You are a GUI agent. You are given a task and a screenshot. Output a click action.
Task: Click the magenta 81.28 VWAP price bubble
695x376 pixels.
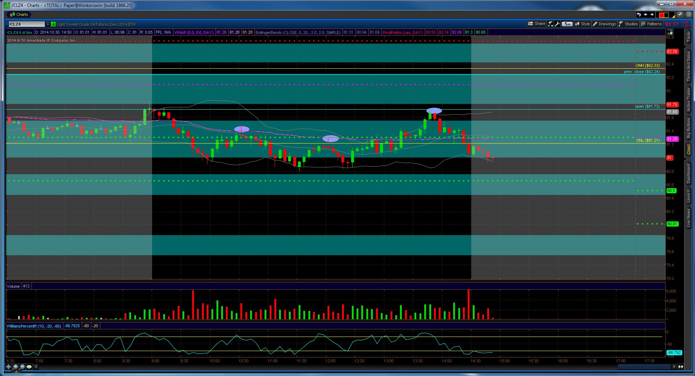click(x=672, y=139)
